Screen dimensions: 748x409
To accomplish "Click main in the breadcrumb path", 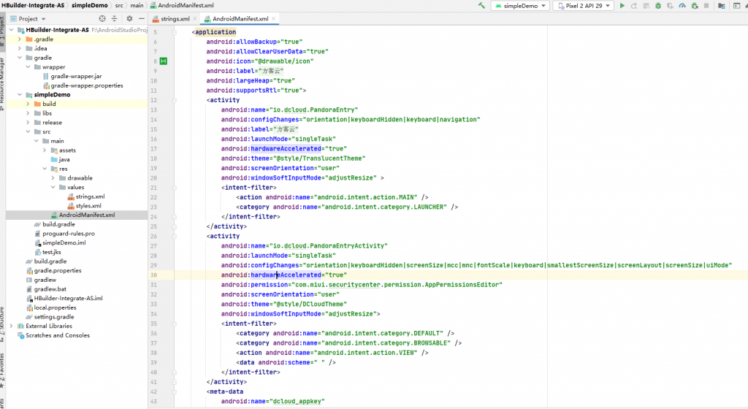I will click(137, 5).
